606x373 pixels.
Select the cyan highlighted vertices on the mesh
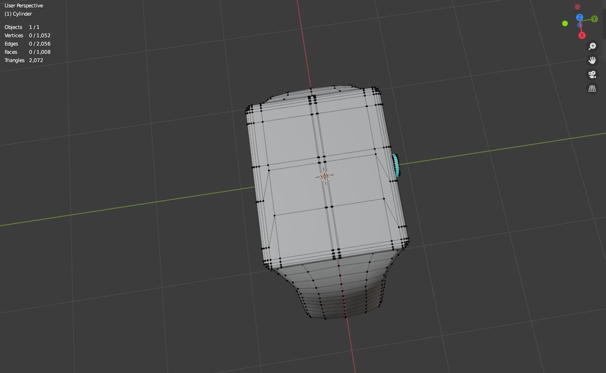(395, 164)
